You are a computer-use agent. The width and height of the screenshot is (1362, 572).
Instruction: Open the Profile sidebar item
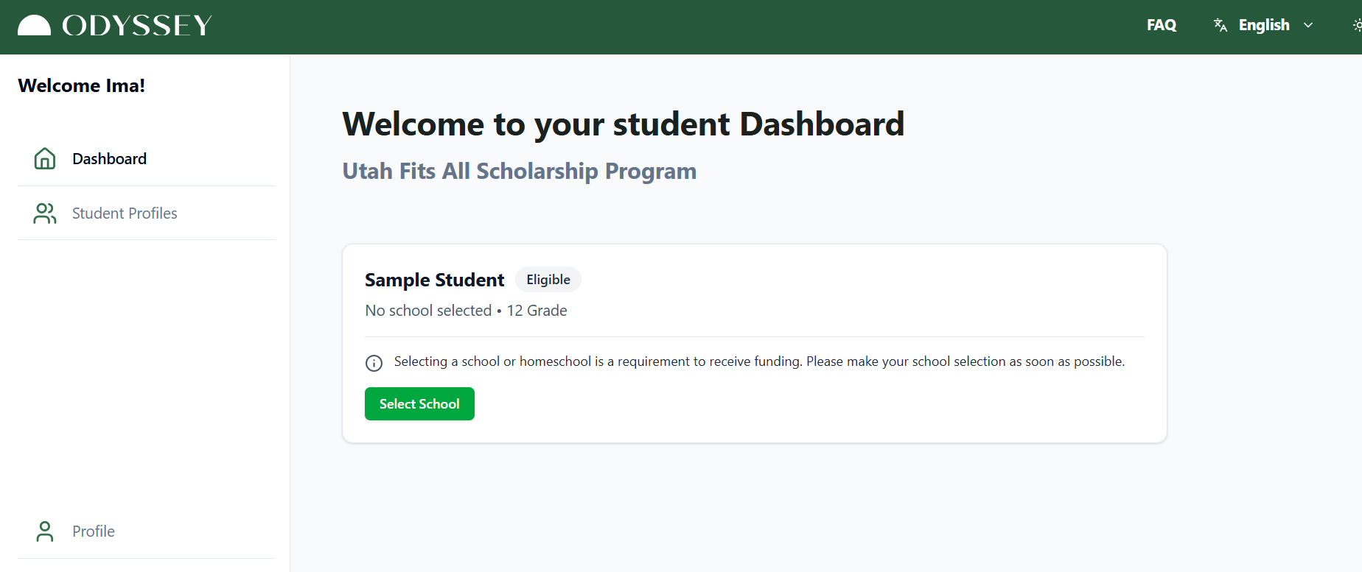point(146,532)
